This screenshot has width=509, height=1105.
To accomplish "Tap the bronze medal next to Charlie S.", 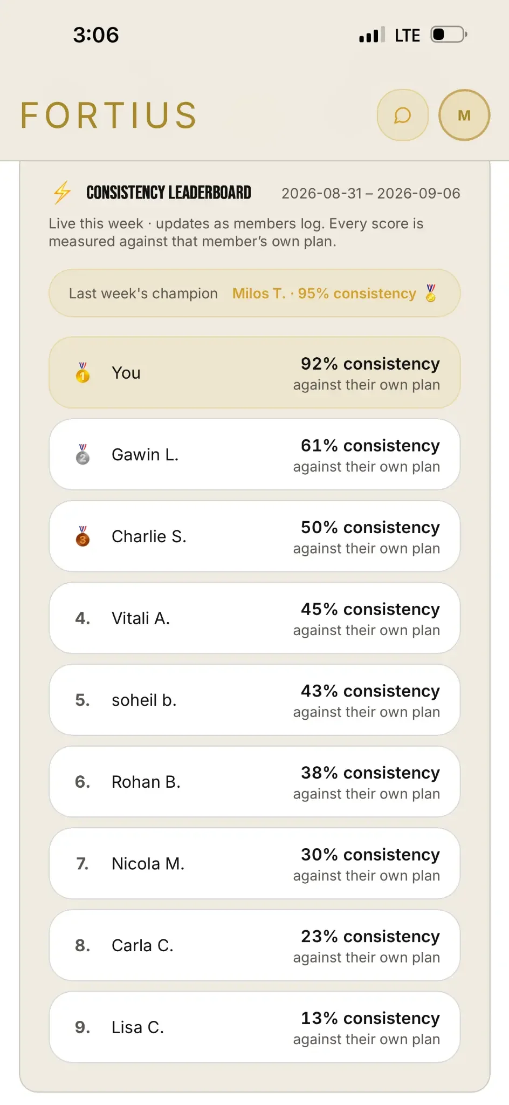I will [82, 536].
